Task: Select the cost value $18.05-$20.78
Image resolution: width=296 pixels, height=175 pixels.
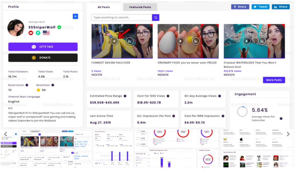Action: [149, 103]
